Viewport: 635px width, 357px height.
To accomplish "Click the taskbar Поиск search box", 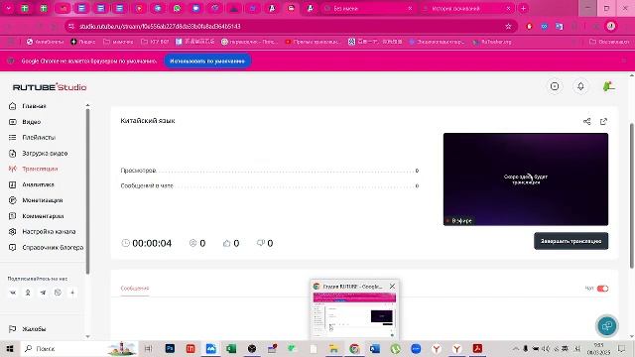I will (x=79, y=348).
